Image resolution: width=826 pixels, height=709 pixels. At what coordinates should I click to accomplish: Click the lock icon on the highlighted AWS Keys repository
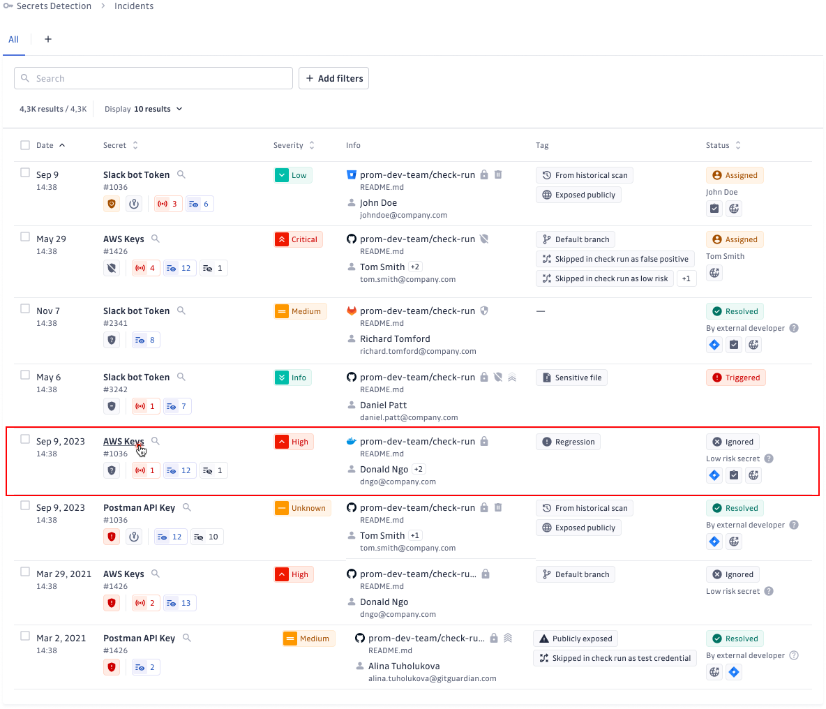485,441
